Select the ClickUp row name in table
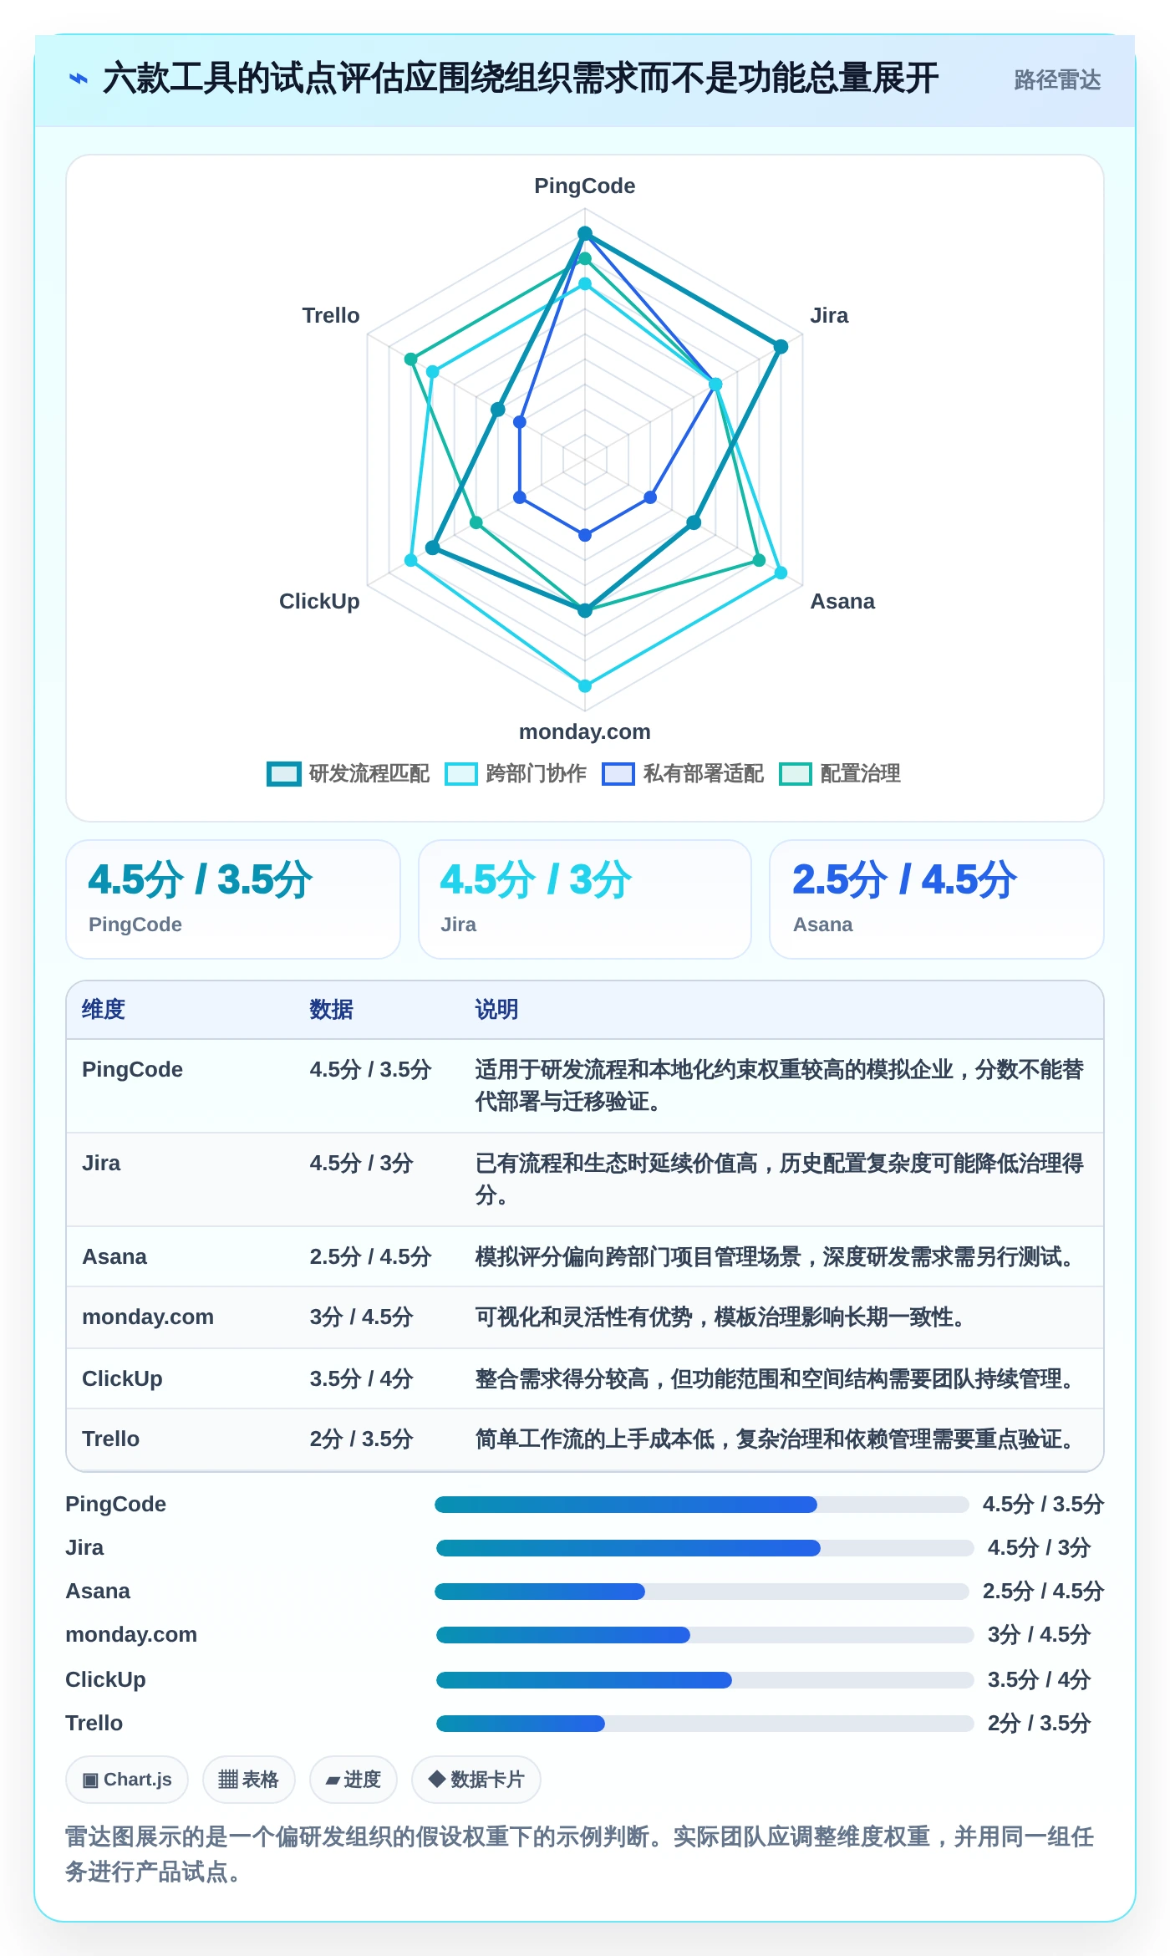This screenshot has height=1956, width=1170. 122,1378
